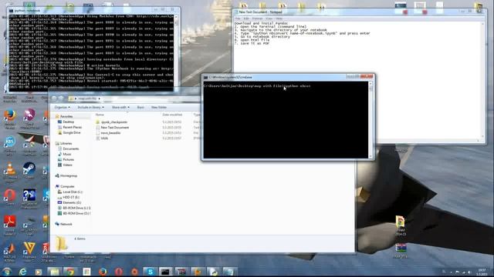Select VAJA notebook file in Explorer
The image size is (494, 277).
[x=104, y=138]
